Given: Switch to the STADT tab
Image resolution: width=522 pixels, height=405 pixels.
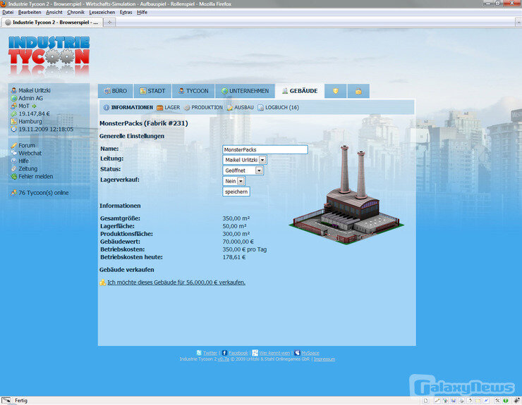Looking at the screenshot, I should click(x=152, y=91).
